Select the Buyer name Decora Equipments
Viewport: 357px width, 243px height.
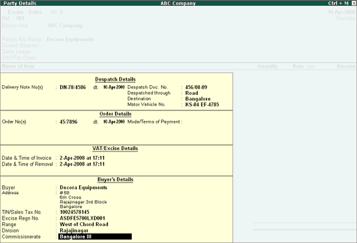pyautogui.click(x=83, y=188)
